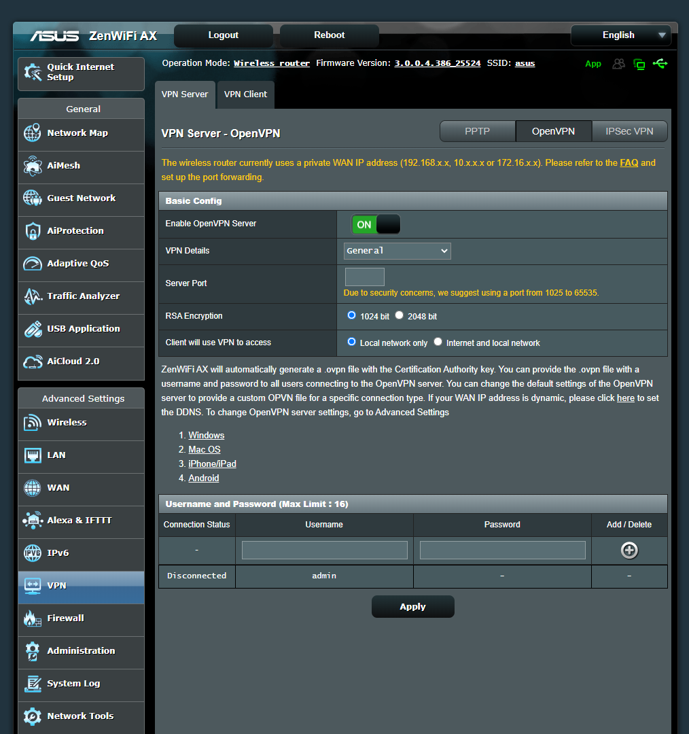Open the Windows setup guide link
This screenshot has width=689, height=734.
pyautogui.click(x=207, y=436)
